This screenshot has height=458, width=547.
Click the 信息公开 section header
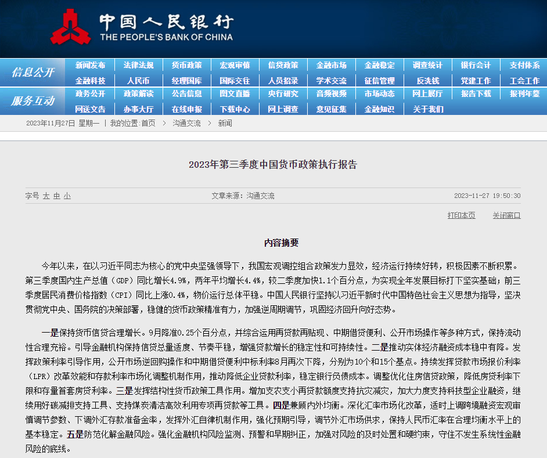click(x=33, y=73)
